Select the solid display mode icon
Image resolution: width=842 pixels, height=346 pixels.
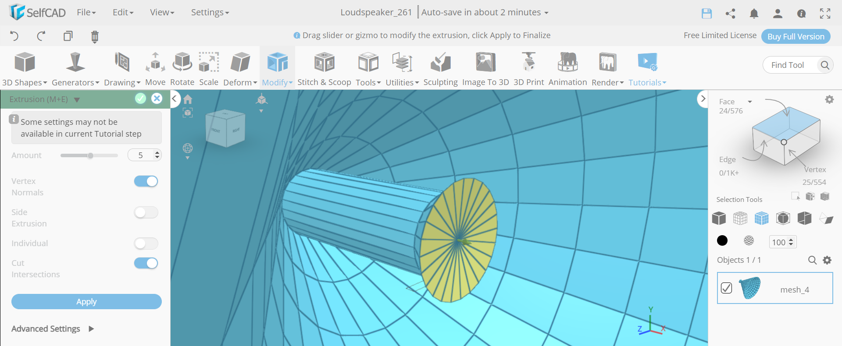click(719, 218)
